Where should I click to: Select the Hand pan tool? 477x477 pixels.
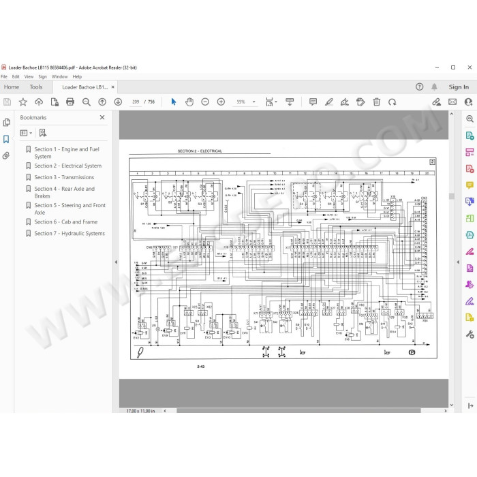pos(189,102)
